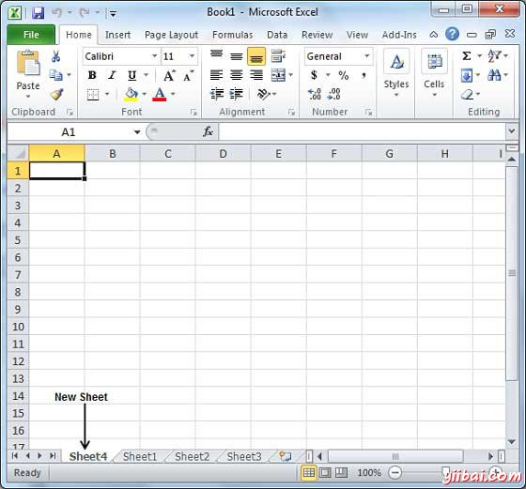Toggle Underline formatting
Viewport: 526px width, 489px height.
tap(131, 75)
